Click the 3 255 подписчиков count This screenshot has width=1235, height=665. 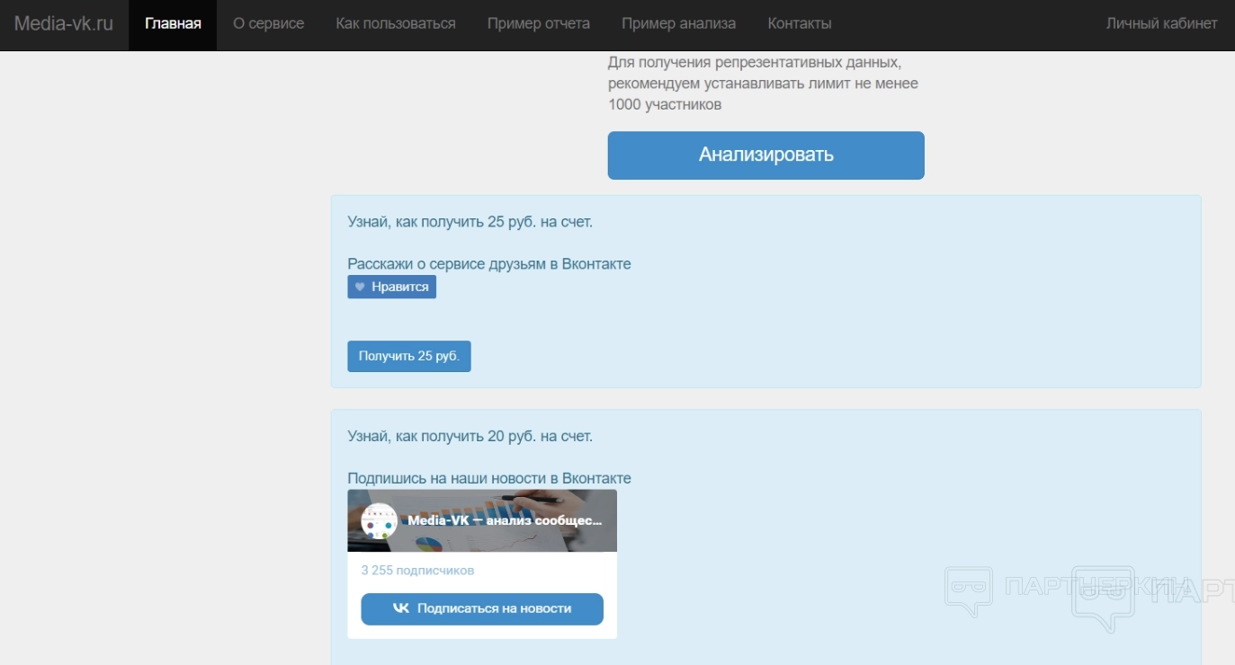pos(417,571)
